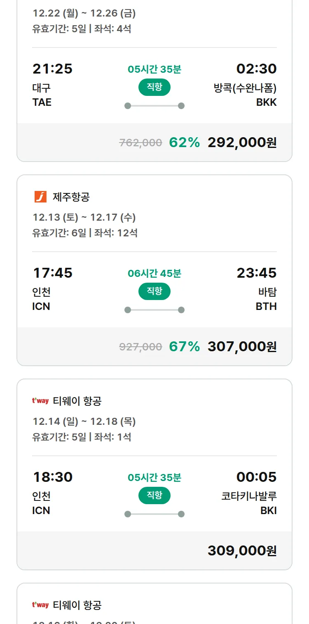Open the 티웨이 항공 name above 12.14 dates

[77, 401]
